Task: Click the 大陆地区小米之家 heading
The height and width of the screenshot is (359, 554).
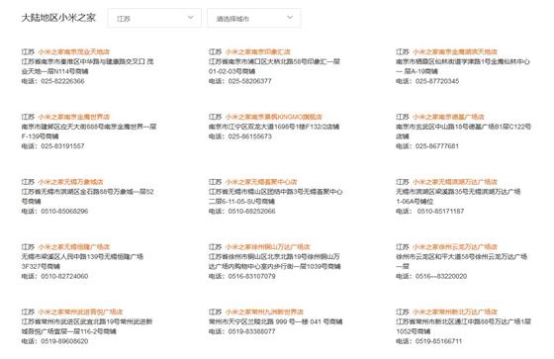Action: pyautogui.click(x=58, y=18)
